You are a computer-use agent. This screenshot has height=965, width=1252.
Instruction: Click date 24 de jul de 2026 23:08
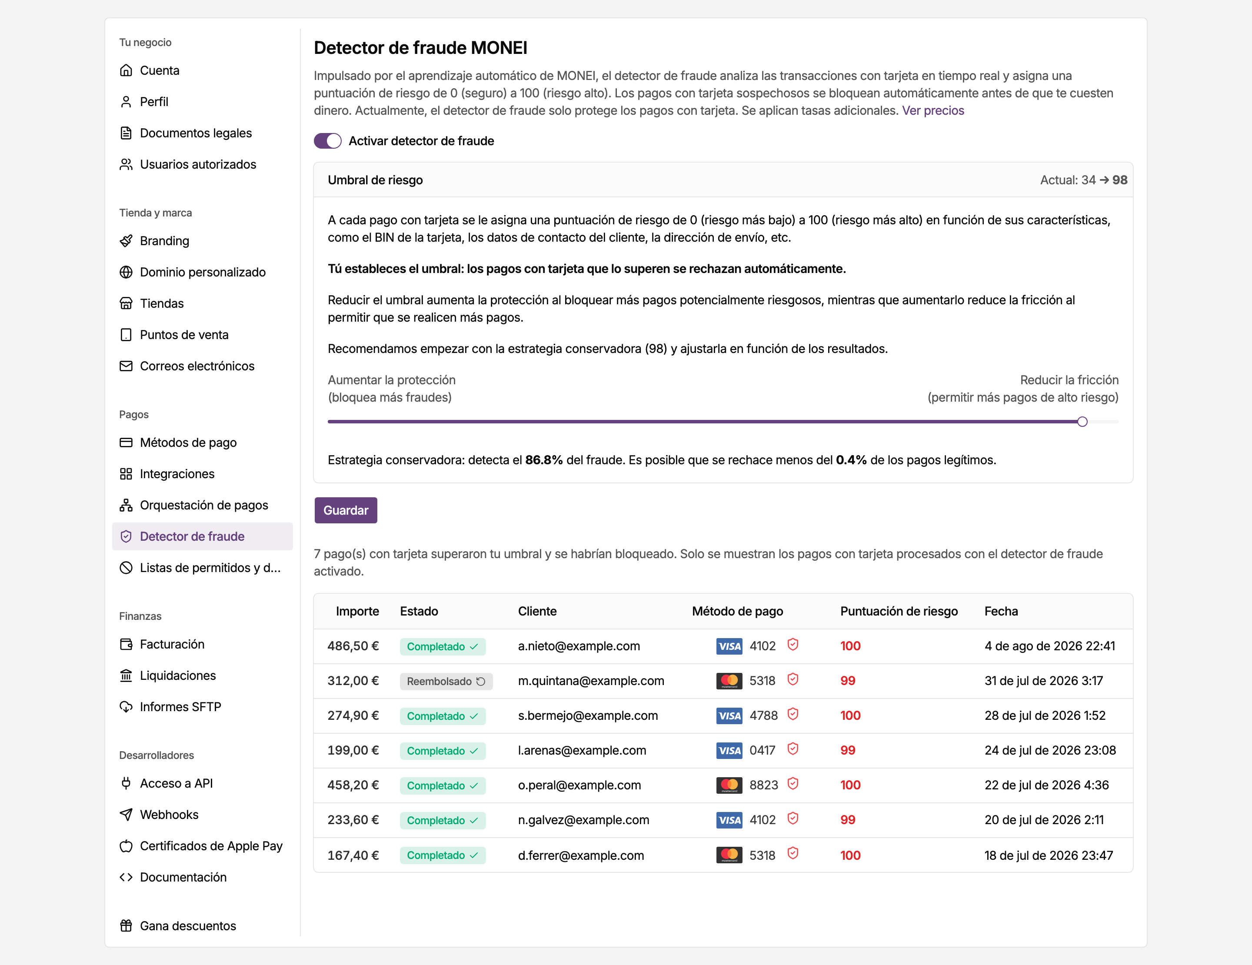[1050, 751]
